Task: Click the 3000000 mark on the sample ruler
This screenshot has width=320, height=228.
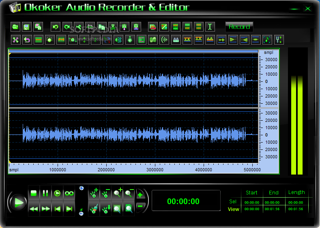Action: [x=155, y=170]
